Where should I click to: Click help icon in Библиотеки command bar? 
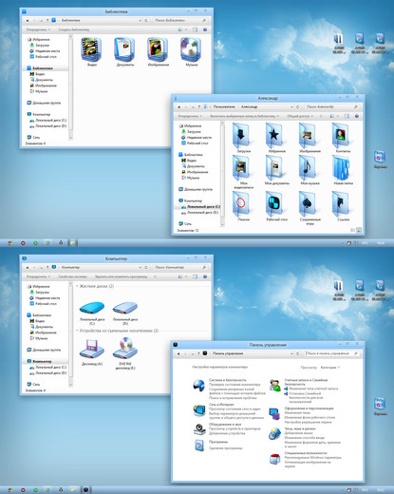[205, 29]
